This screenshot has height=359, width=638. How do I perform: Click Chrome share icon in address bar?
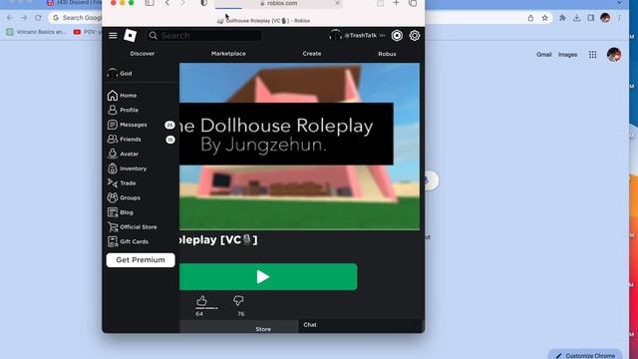530,18
